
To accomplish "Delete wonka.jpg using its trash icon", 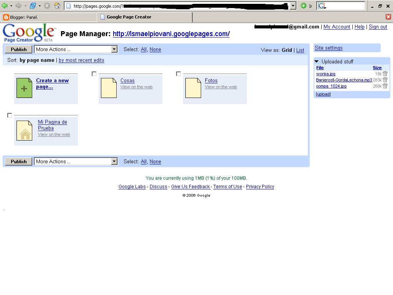I will pyautogui.click(x=385, y=74).
